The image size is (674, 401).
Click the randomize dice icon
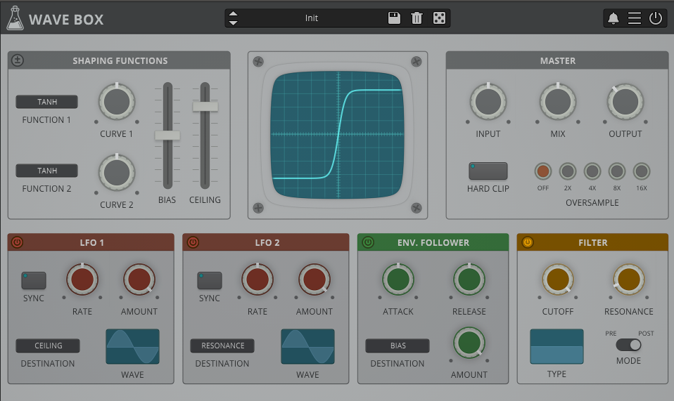439,18
